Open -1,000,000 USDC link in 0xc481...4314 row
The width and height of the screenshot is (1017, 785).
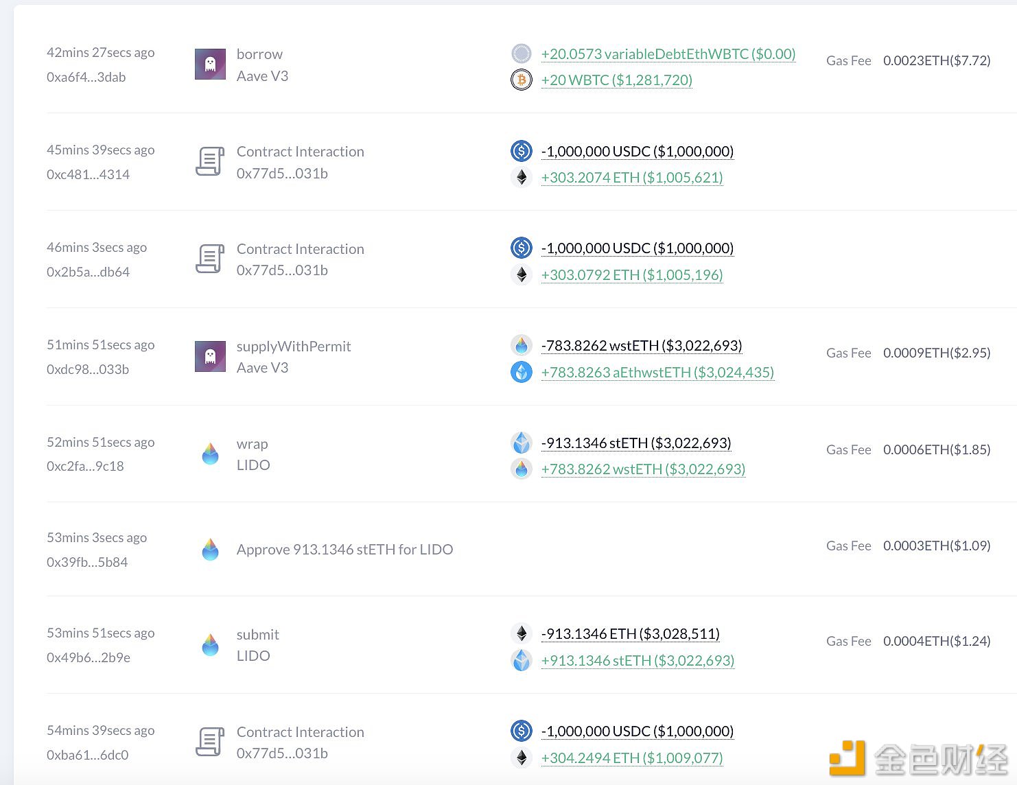(638, 151)
